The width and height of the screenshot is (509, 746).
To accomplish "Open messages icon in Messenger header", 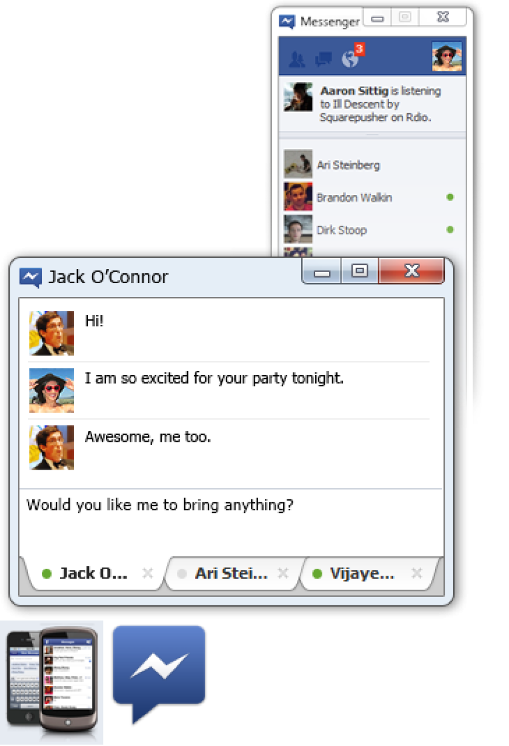I will click(324, 59).
